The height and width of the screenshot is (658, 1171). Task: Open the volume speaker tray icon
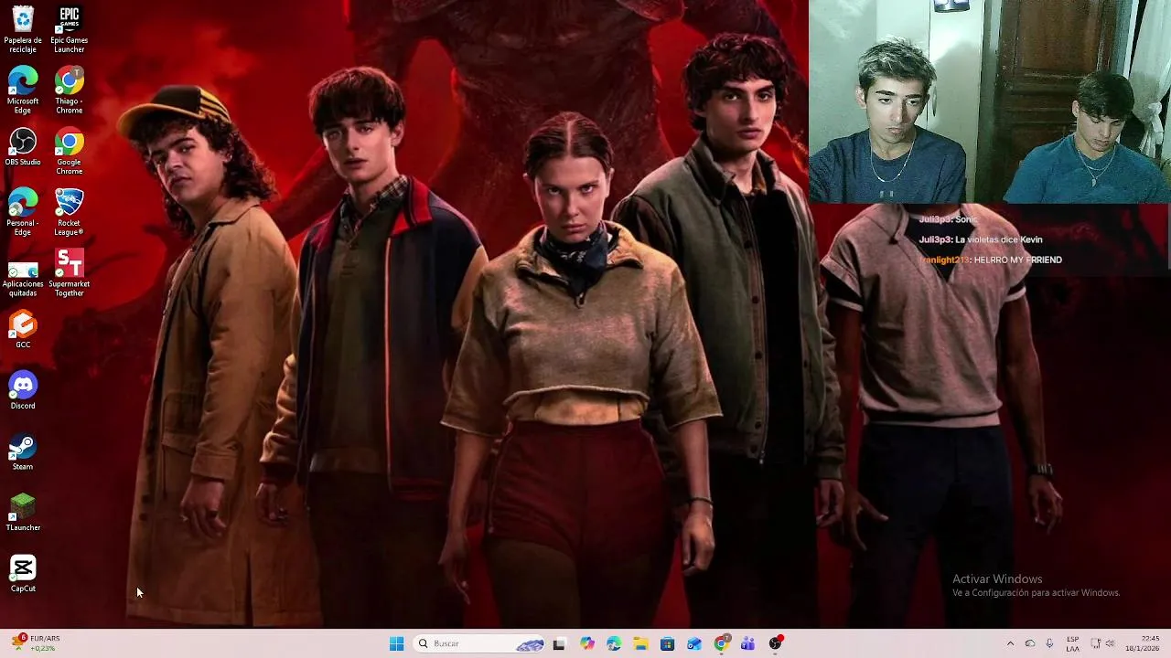coord(1110,643)
